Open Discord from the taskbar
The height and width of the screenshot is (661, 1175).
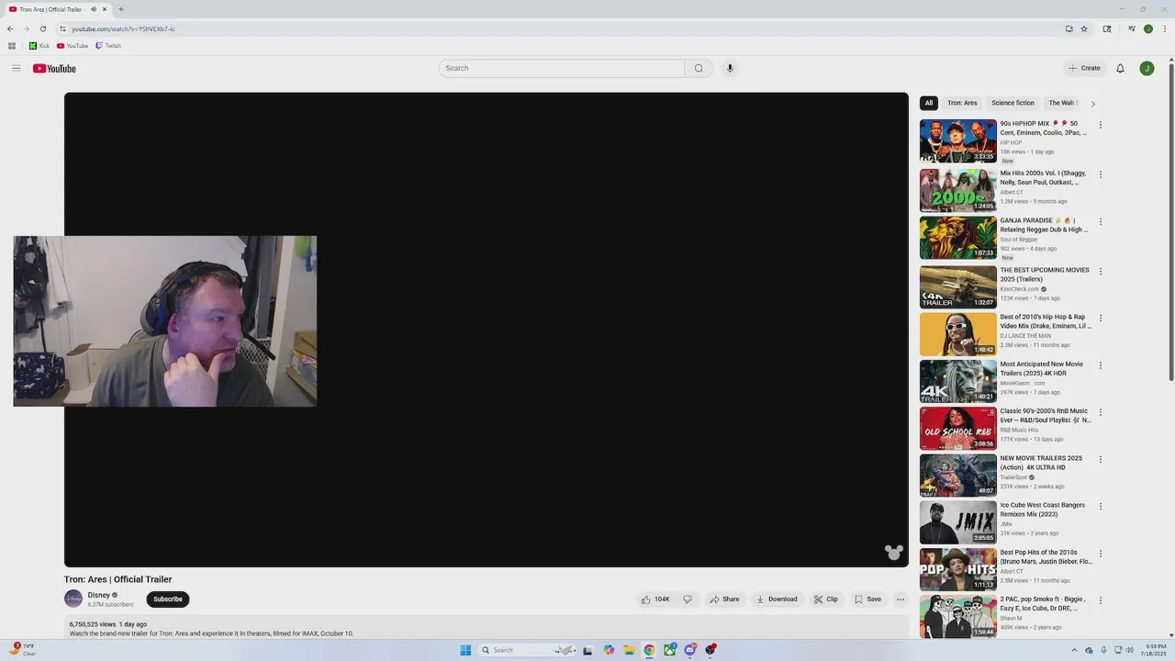click(x=689, y=650)
